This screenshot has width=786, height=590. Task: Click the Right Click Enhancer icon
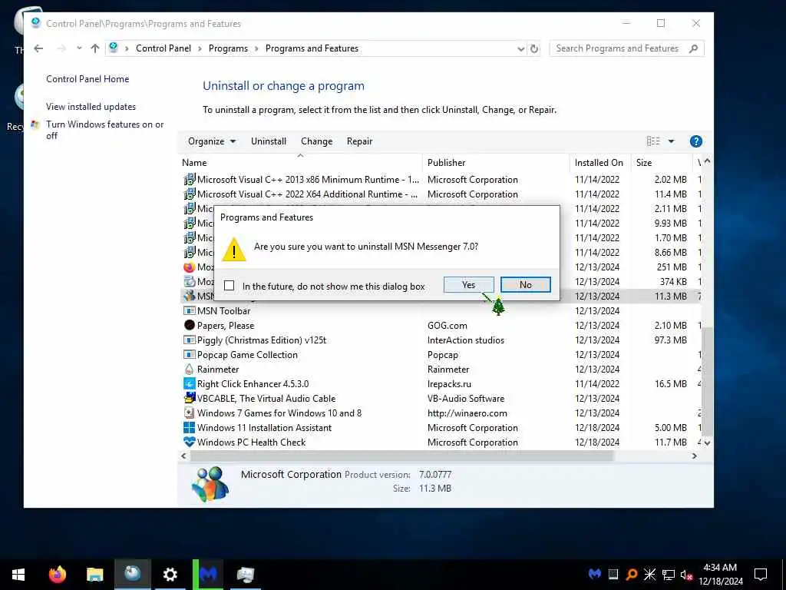click(189, 384)
